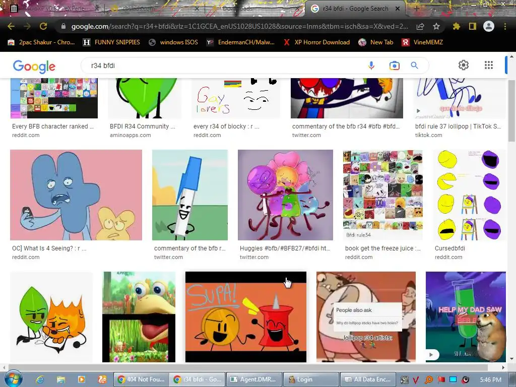Viewport: 516px width, 387px height.
Task: Click 'every r34 of blocky' result title
Action: [x=226, y=126]
